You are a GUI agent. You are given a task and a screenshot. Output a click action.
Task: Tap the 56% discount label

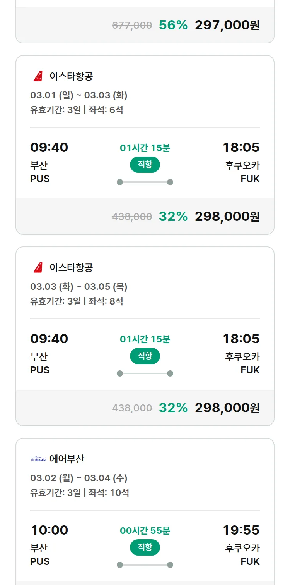click(173, 25)
